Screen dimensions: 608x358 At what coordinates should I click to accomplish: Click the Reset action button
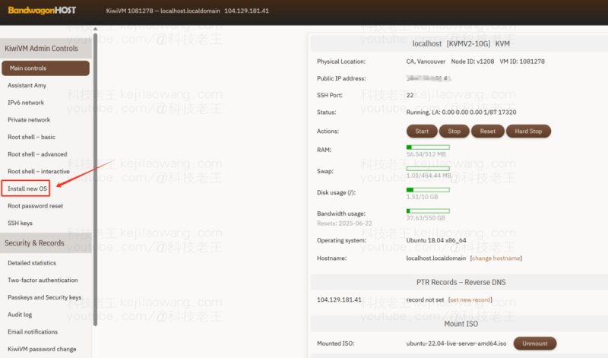pyautogui.click(x=487, y=131)
